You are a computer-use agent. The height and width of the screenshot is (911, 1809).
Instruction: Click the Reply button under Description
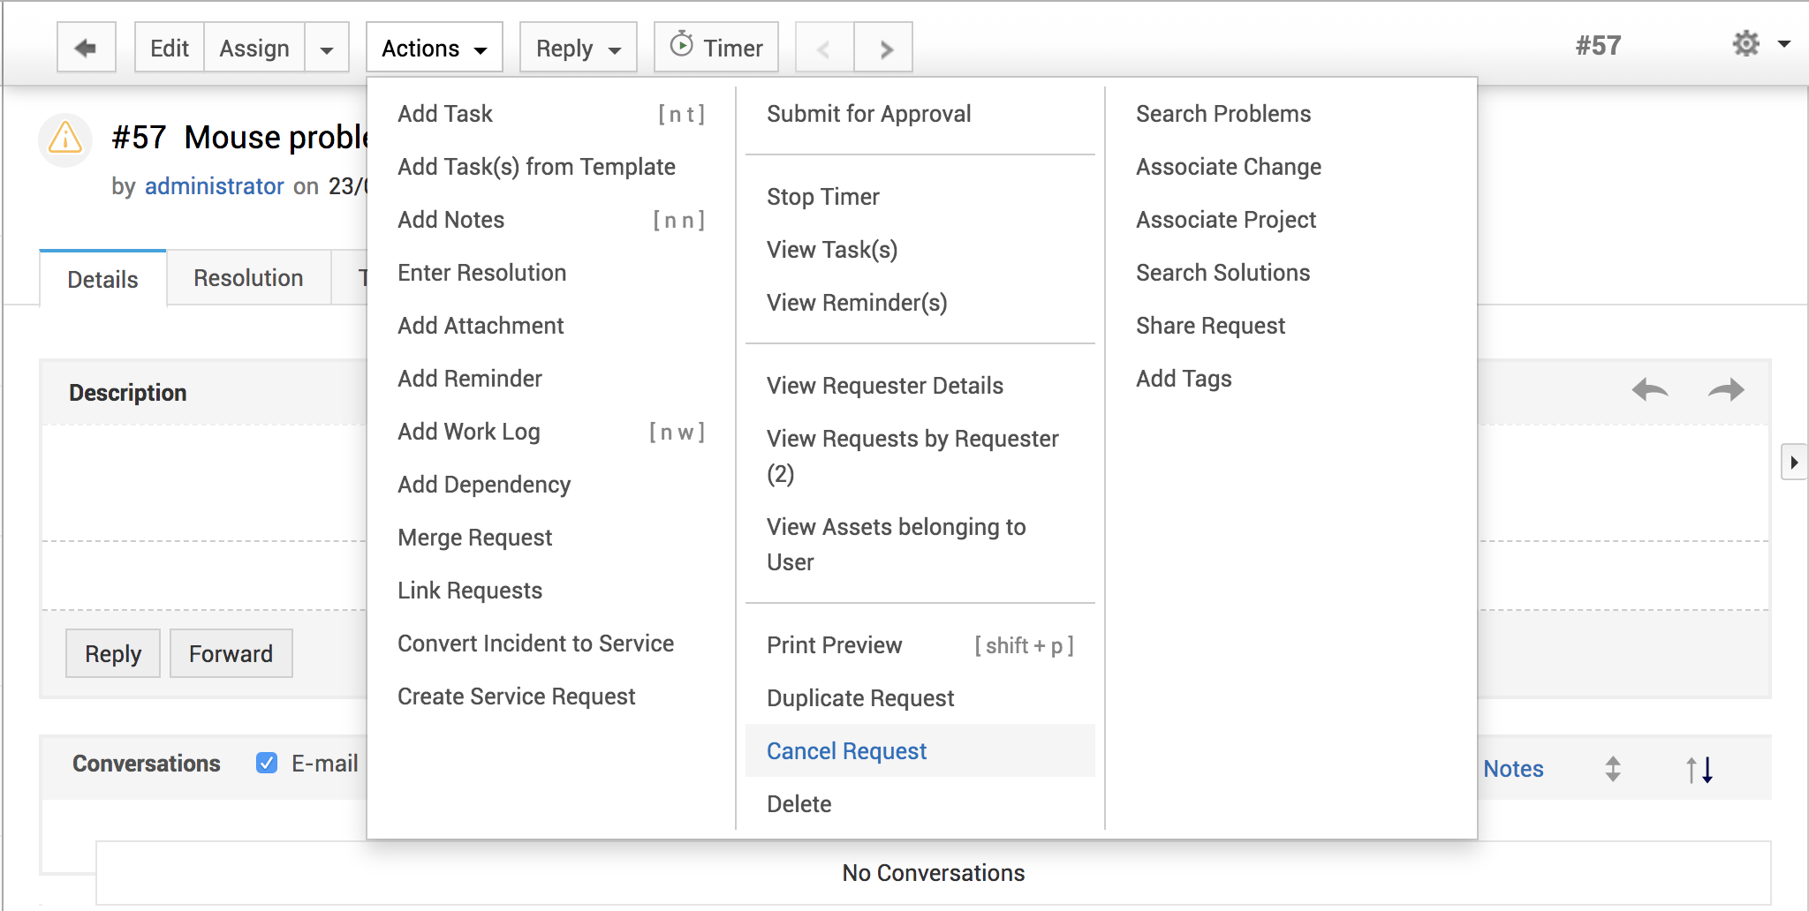tap(113, 653)
